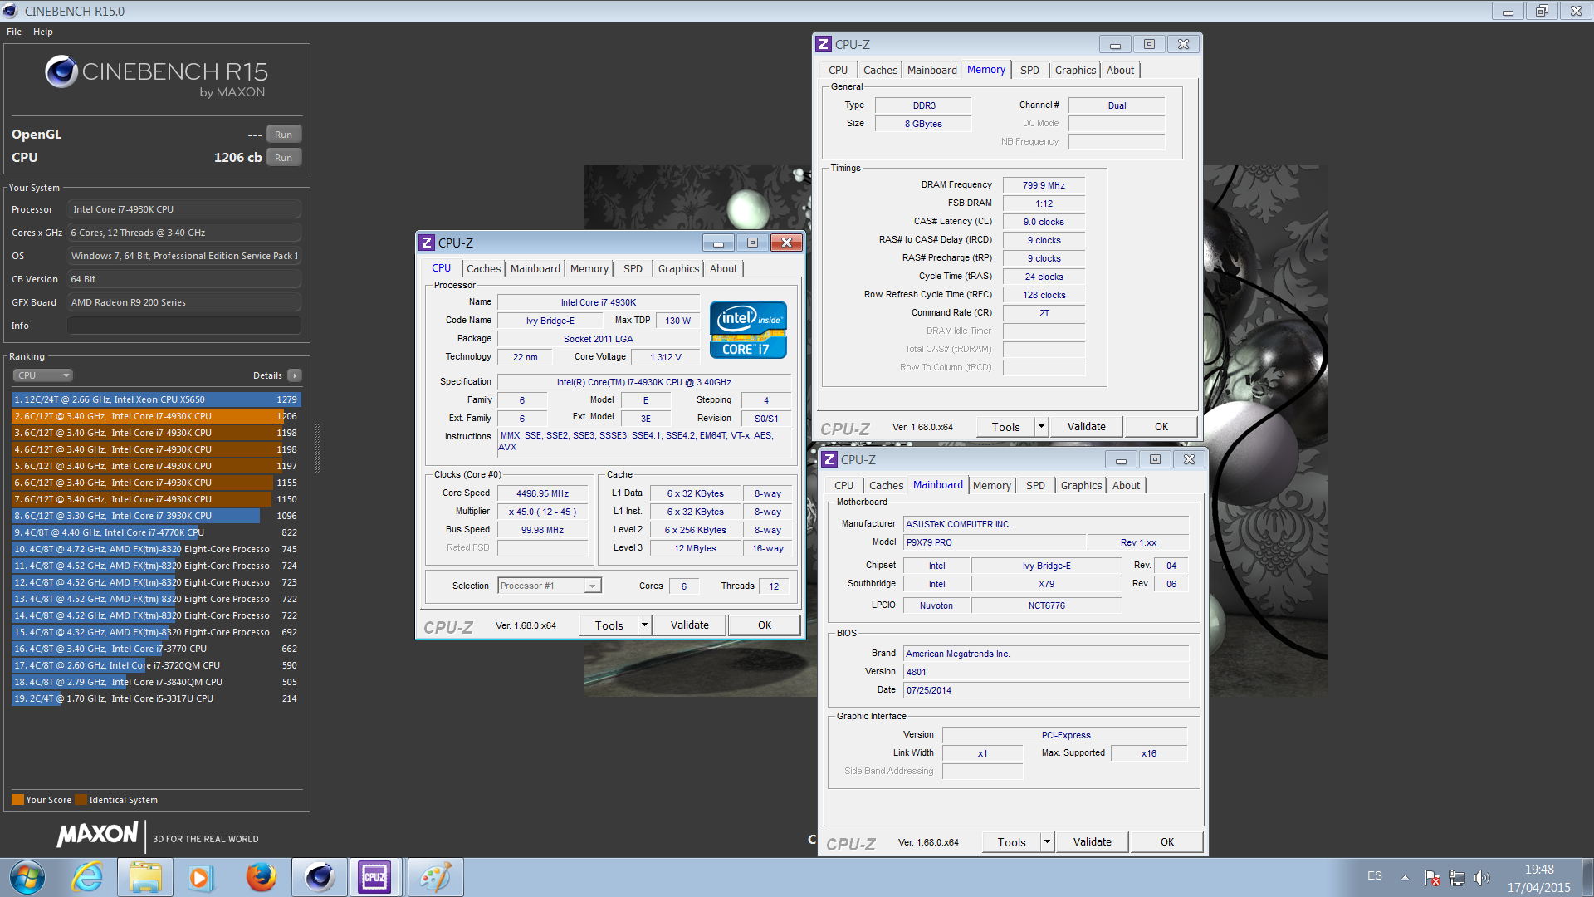Click the taskbar clock 19:48
The height and width of the screenshot is (897, 1594).
click(x=1538, y=870)
